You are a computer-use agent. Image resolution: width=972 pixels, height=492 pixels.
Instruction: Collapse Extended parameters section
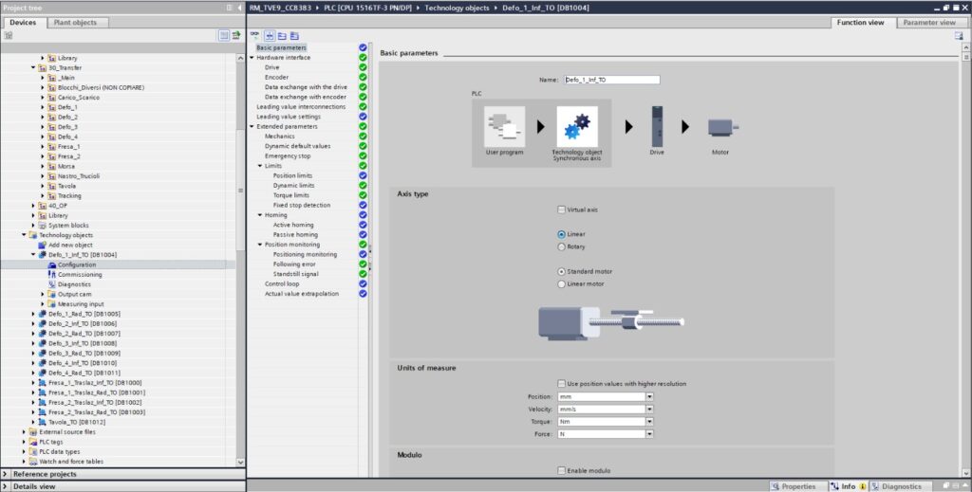click(252, 126)
